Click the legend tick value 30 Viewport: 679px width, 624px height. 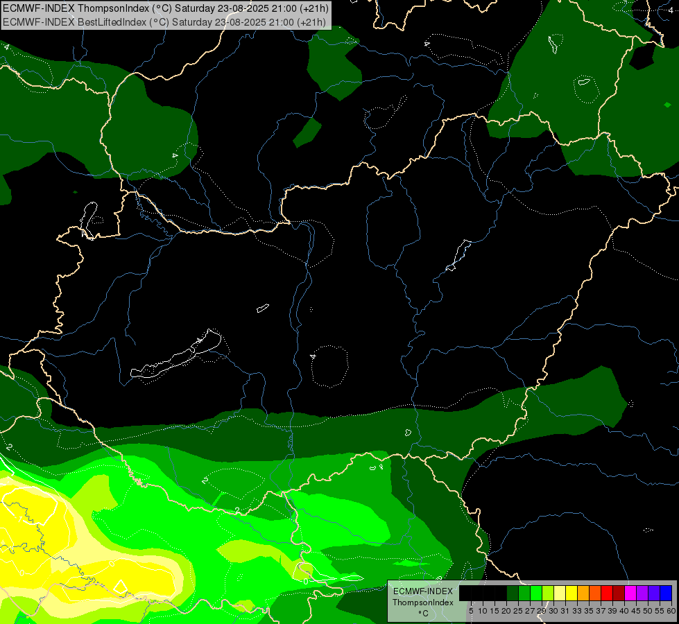(553, 611)
